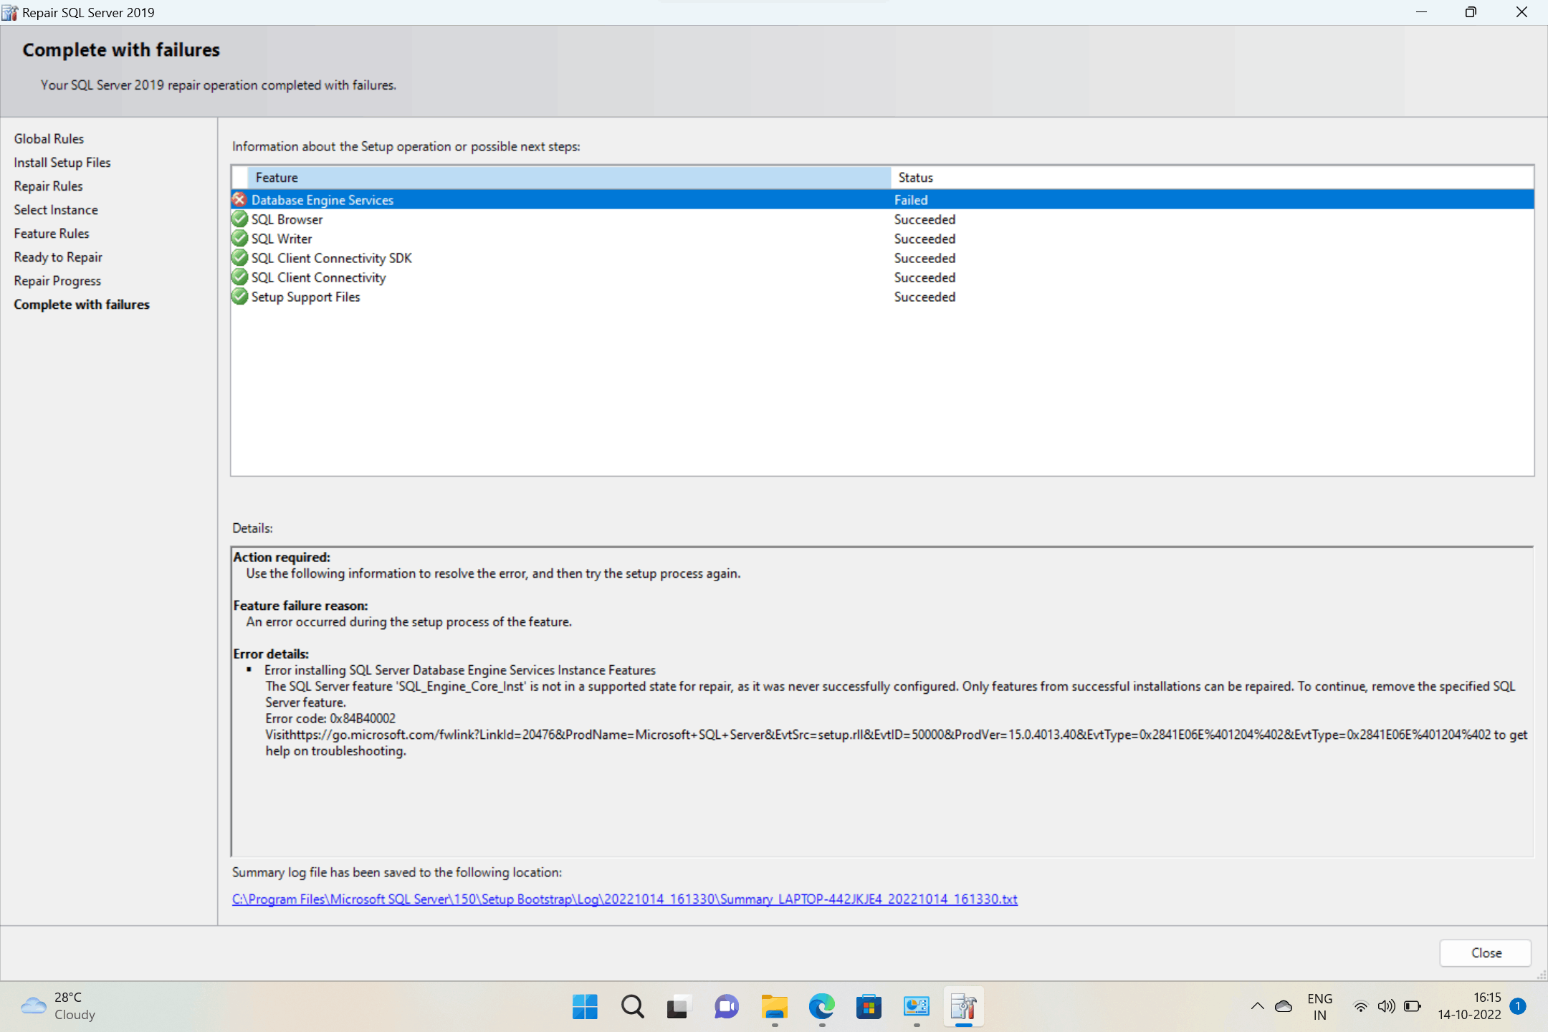The width and height of the screenshot is (1548, 1032).
Task: Click the red failed icon for Database Engine Services
Action: click(x=239, y=200)
